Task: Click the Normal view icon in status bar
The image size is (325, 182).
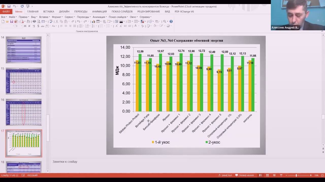Action: pos(261,175)
